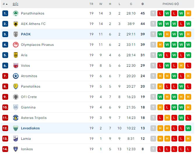Click the Panathinaikos club logo

click(x=16, y=13)
